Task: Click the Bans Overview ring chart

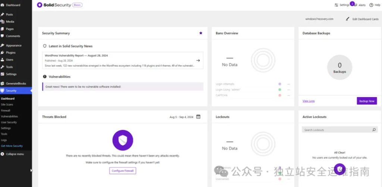Action: point(263,60)
